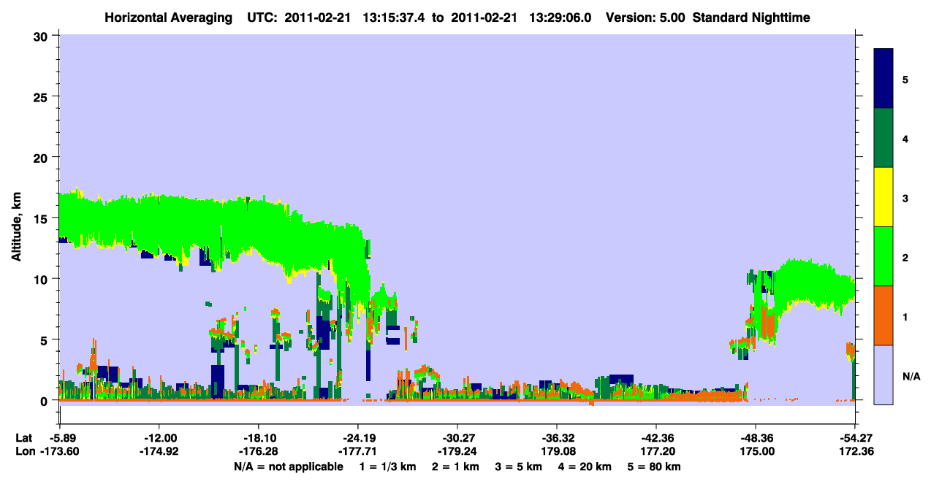Click the y-axis tick label 30
Screen dimensions: 950x487
click(42, 36)
